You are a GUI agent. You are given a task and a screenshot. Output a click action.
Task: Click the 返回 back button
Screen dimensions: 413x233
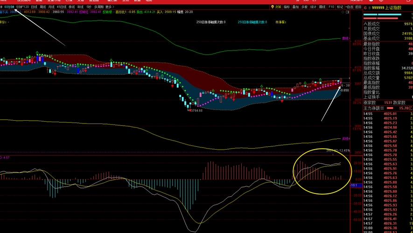tap(358, 7)
